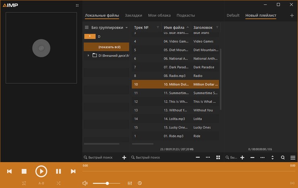298x188 pixels.
Task: Skip to the next track
Action: pyautogui.click(x=73, y=171)
